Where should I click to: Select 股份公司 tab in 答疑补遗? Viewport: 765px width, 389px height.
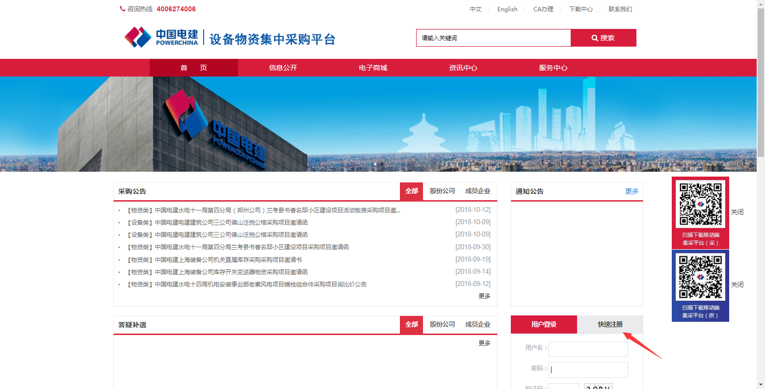[x=443, y=325]
